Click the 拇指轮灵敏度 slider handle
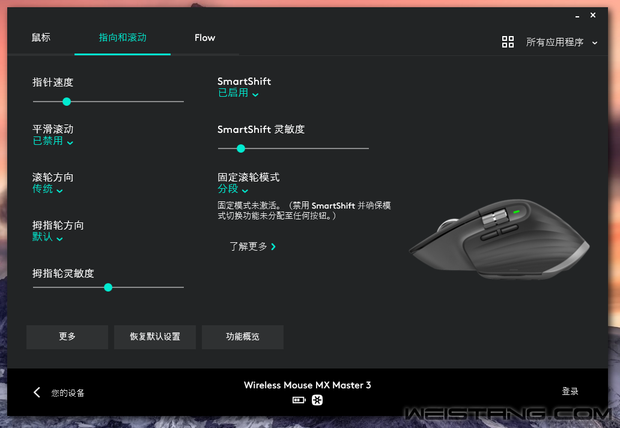This screenshot has width=620, height=428. pyautogui.click(x=108, y=287)
